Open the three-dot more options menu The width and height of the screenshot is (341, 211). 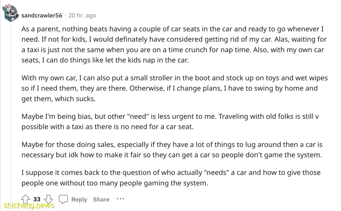click(x=120, y=199)
